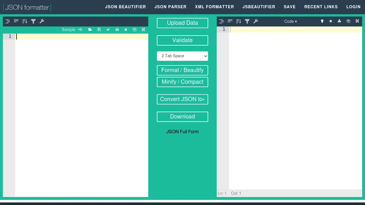The image size is (365, 205).
Task: Print the input using the printer icon
Action: coord(117,30)
